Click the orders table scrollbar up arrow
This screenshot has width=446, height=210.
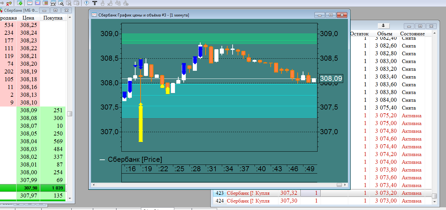tap(435, 34)
